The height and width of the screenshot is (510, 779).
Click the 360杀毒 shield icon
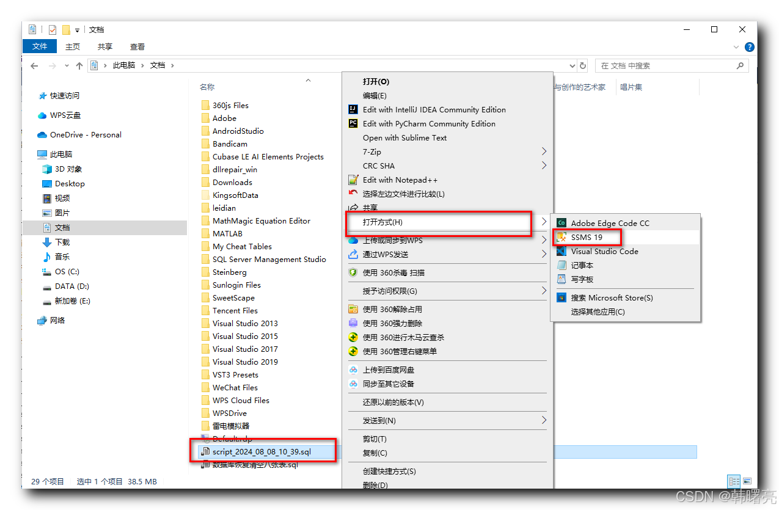pos(353,272)
